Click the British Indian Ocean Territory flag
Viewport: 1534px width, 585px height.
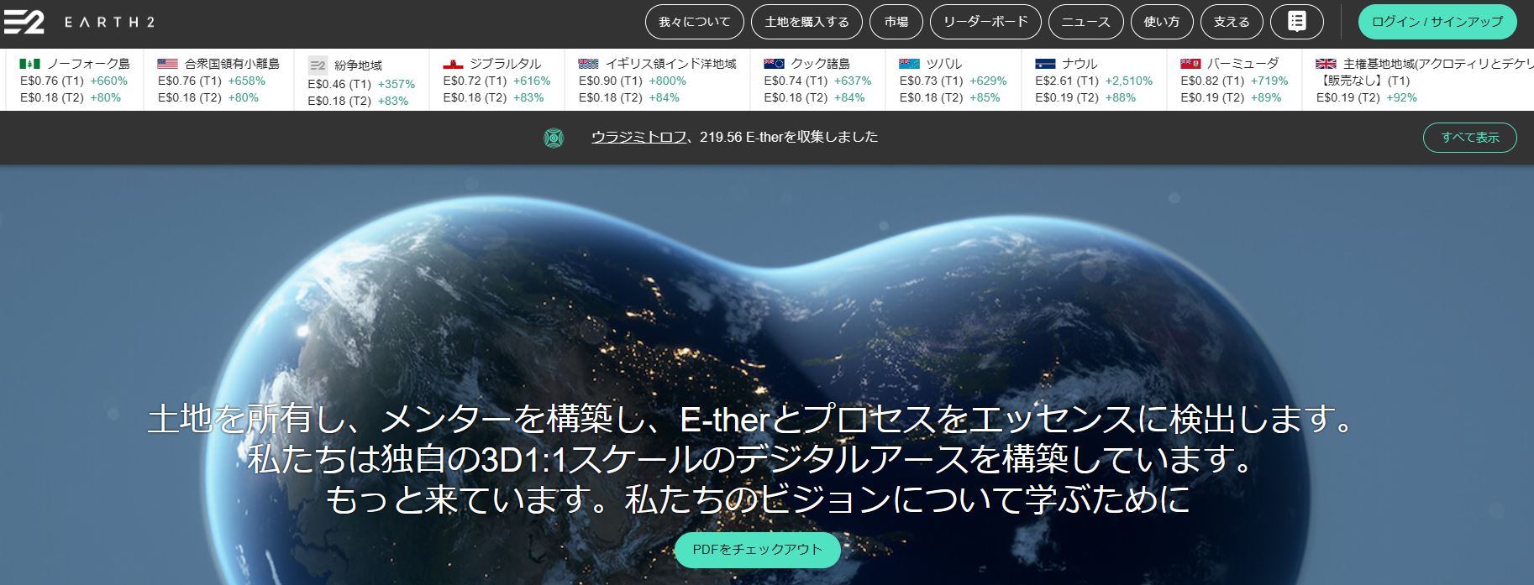point(588,64)
